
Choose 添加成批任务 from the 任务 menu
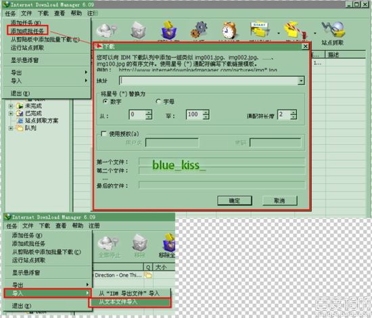pos(28,31)
